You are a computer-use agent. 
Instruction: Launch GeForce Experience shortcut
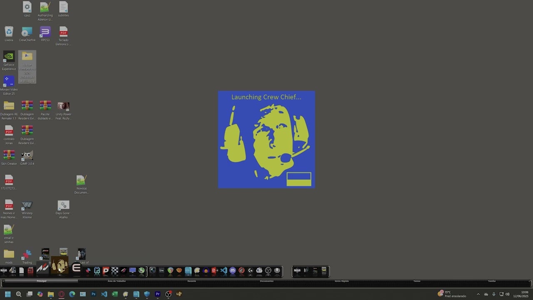9,61
